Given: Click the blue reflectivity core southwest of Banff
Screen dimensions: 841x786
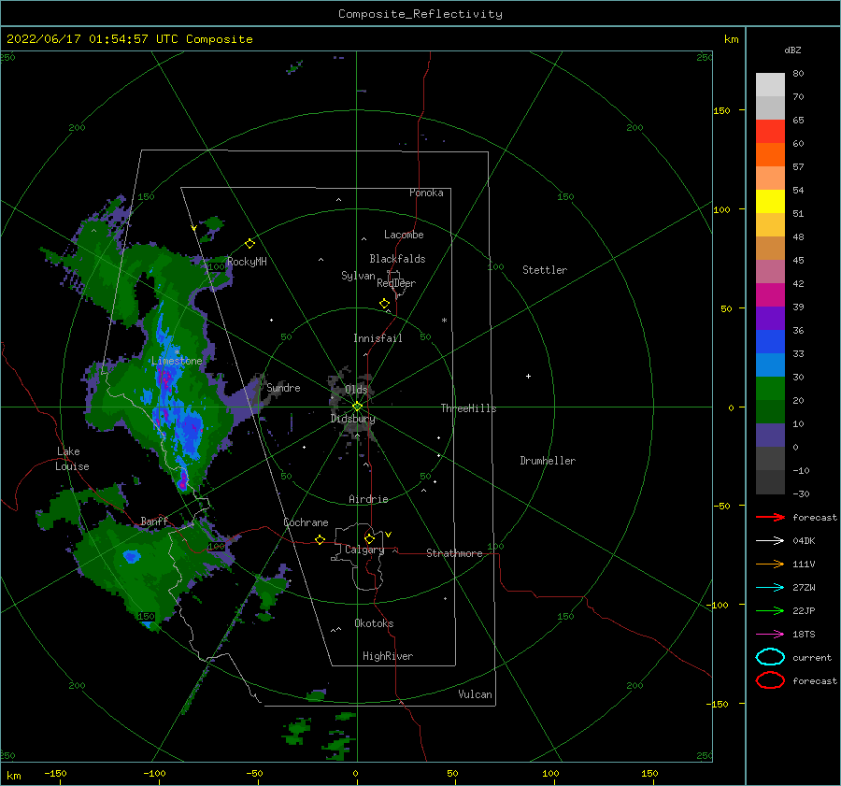Looking at the screenshot, I should tap(132, 556).
